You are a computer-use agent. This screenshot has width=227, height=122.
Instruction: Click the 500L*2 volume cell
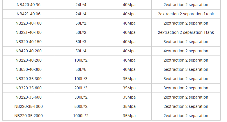coord(81,106)
